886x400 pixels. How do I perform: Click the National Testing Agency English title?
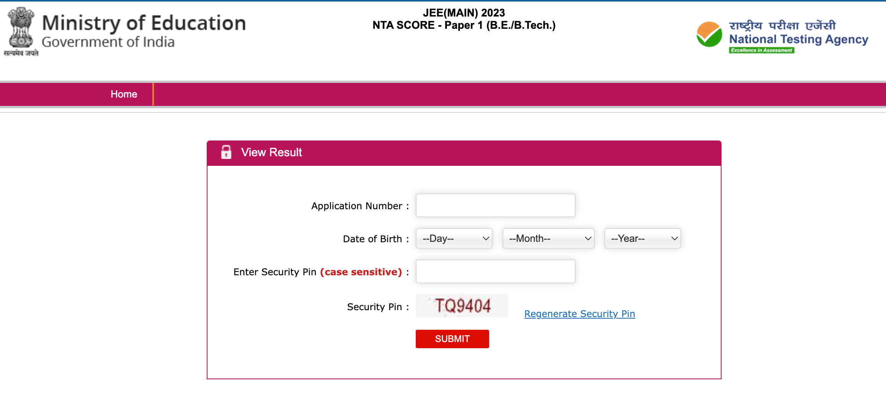[x=798, y=39]
